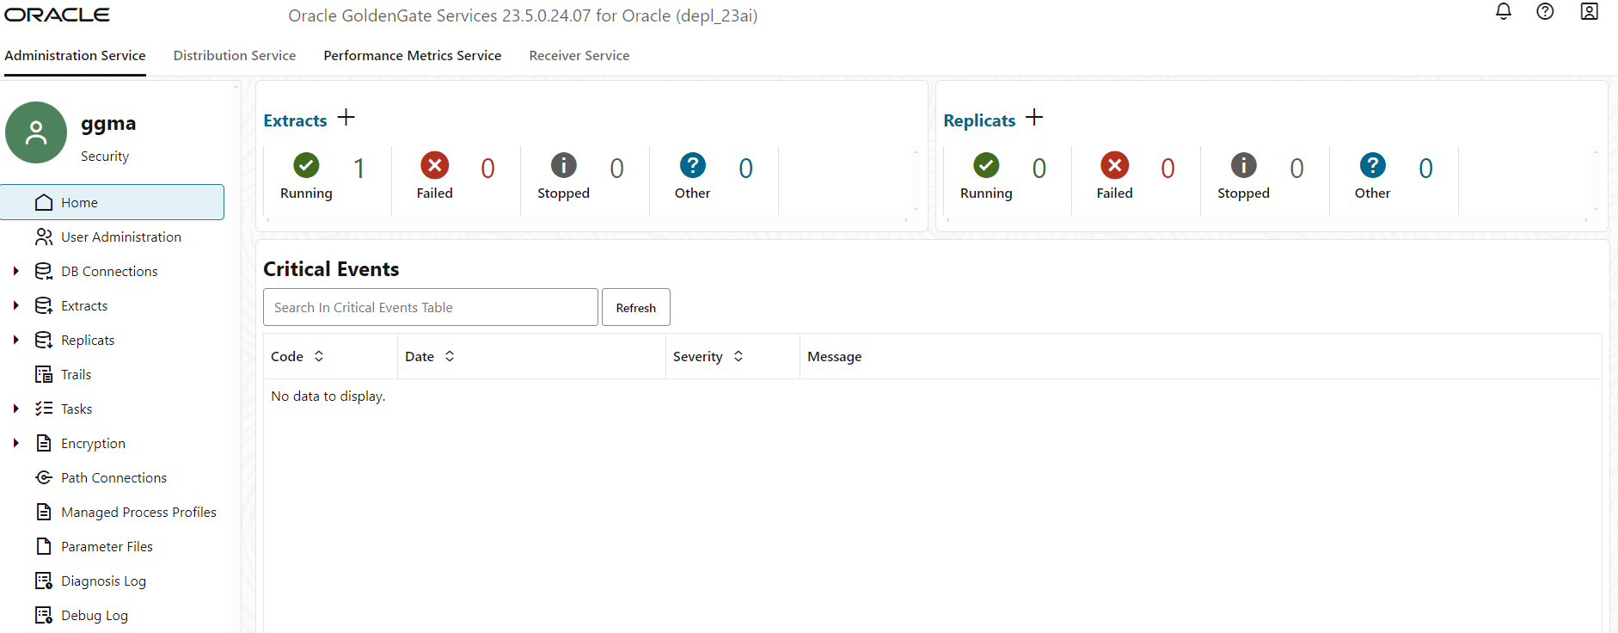Viewport: 1618px width, 633px height.
Task: Click the Path Connections icon
Action: [44, 477]
